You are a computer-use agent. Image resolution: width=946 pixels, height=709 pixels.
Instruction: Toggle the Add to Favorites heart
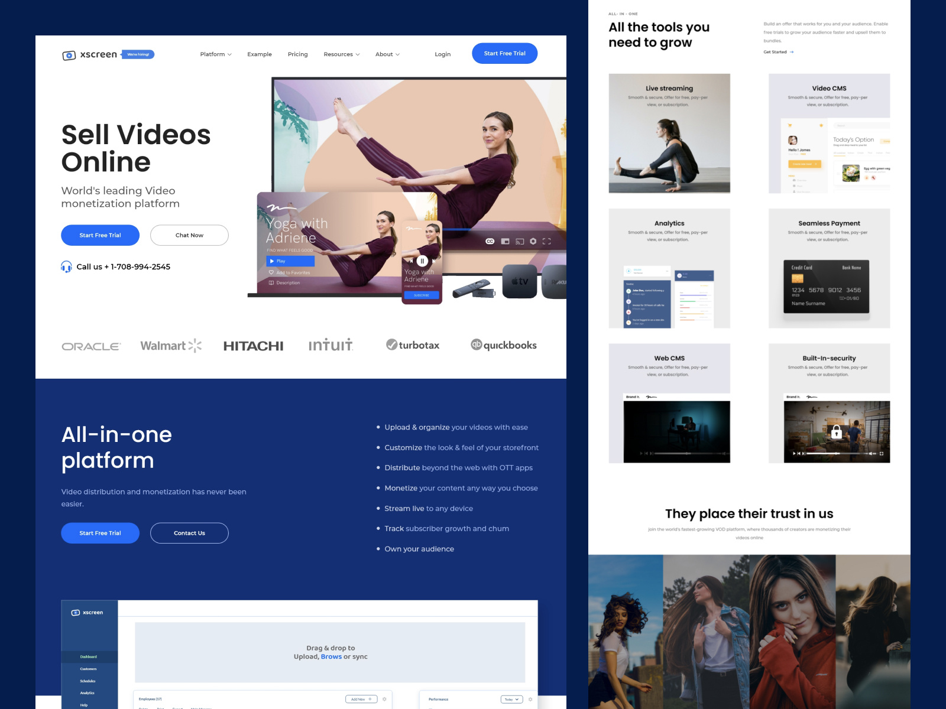coord(271,272)
